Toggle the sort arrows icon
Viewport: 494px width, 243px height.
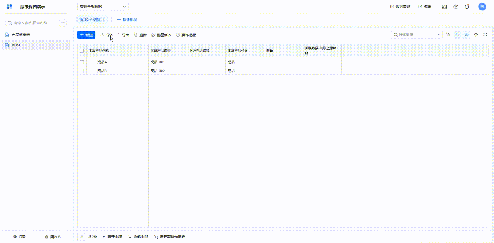pyautogui.click(x=457, y=35)
